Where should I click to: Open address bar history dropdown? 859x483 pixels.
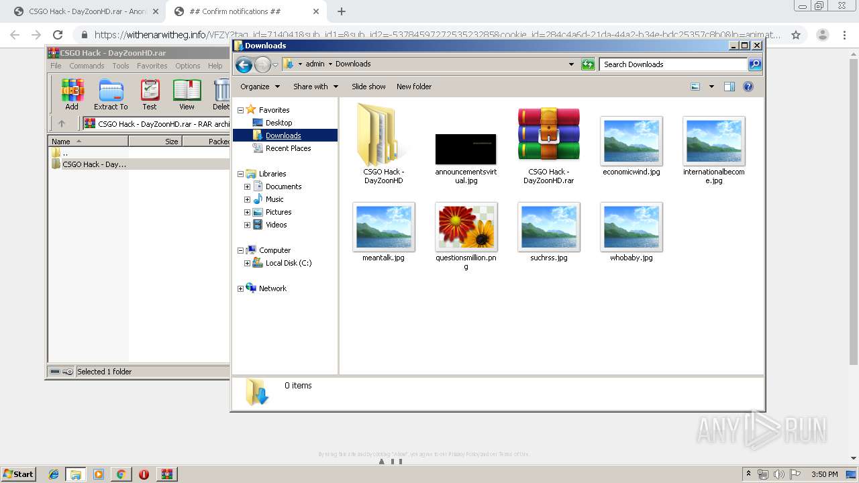pos(571,64)
